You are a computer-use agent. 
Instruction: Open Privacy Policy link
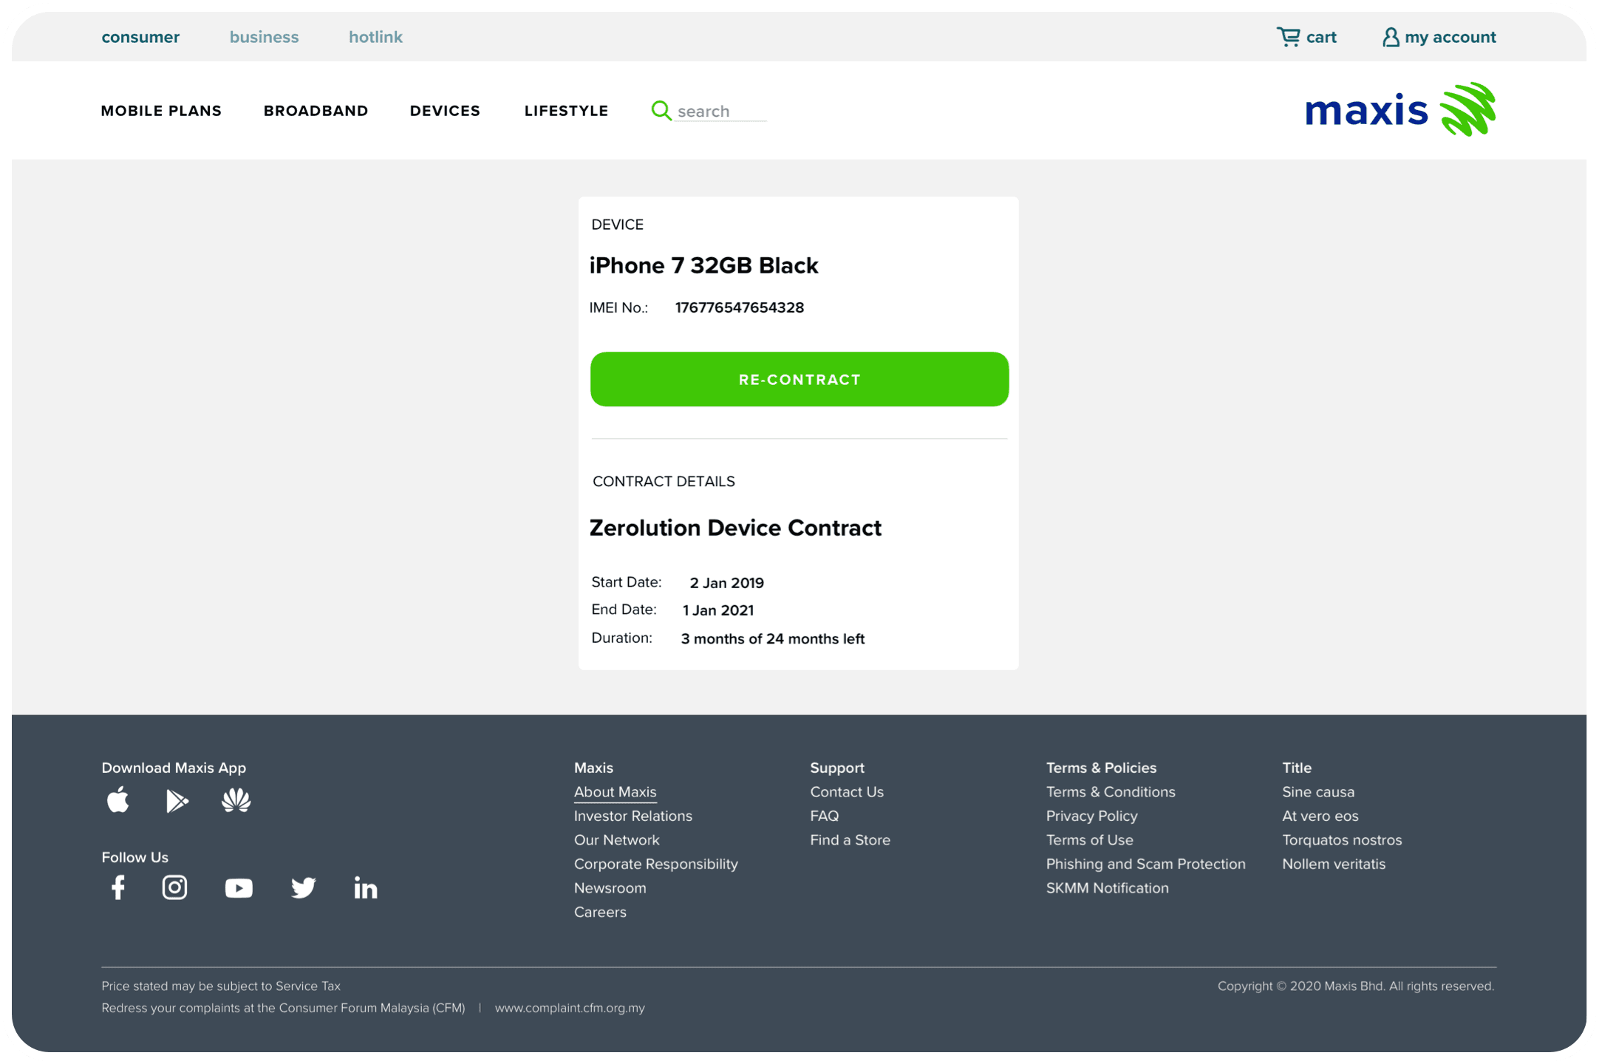[x=1092, y=816]
